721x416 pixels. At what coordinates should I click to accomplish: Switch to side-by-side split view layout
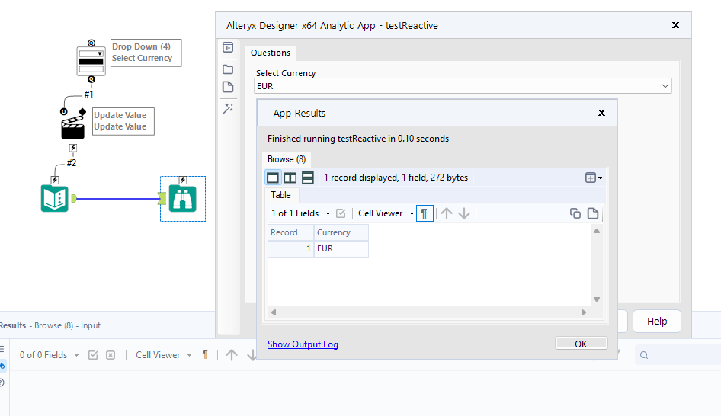click(290, 178)
